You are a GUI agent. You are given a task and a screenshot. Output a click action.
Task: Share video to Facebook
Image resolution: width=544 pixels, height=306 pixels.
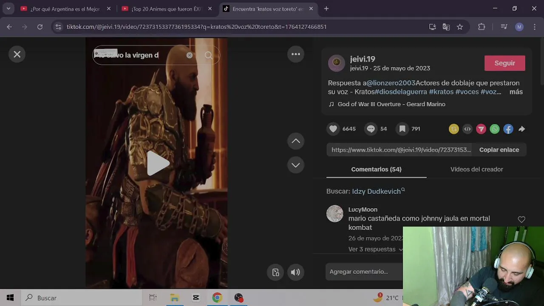[508, 129]
